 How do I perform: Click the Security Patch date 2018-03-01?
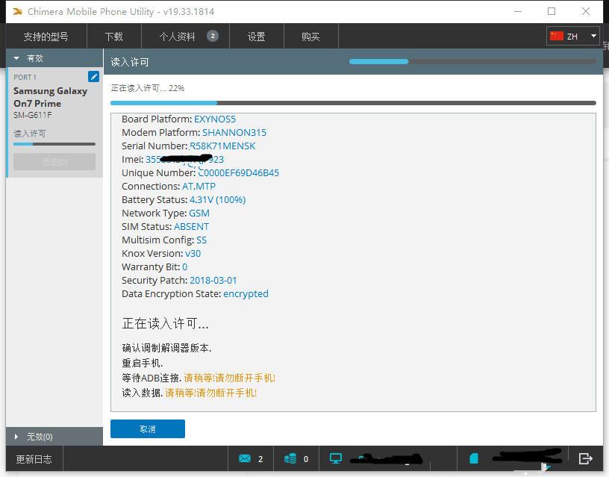coord(213,281)
